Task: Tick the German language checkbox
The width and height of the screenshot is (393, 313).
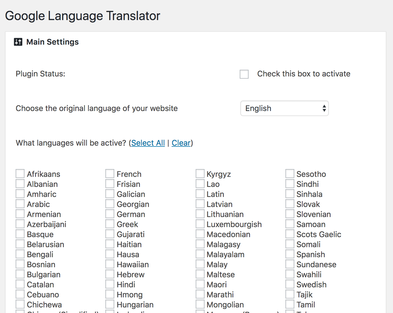Action: pos(110,214)
